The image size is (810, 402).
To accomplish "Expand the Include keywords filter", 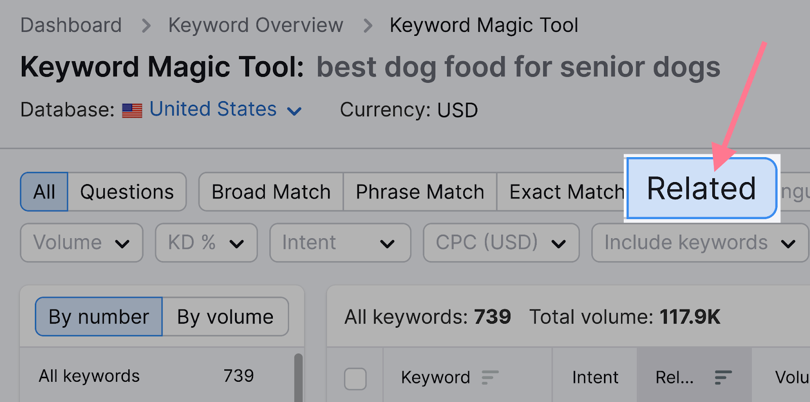I will click(700, 243).
